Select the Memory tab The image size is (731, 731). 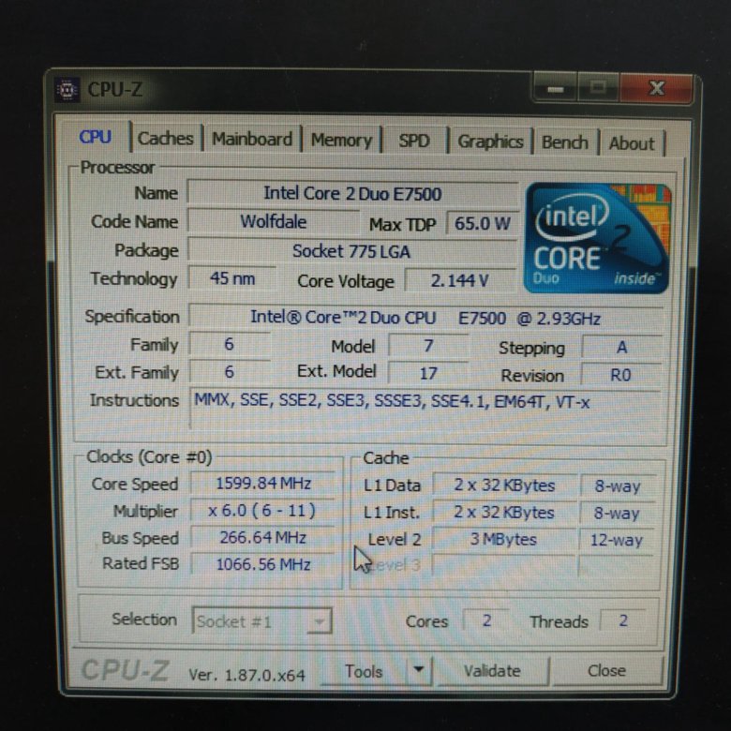pos(341,141)
